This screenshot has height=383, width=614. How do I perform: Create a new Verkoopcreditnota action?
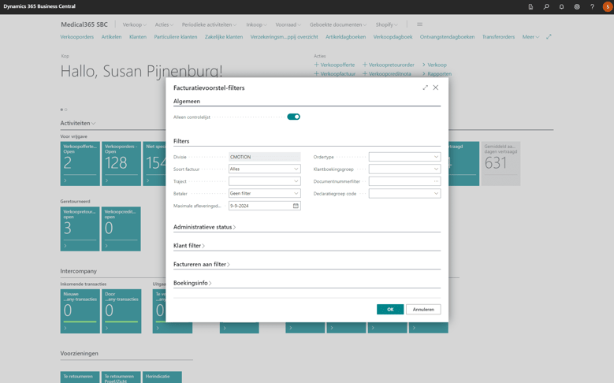(x=387, y=73)
